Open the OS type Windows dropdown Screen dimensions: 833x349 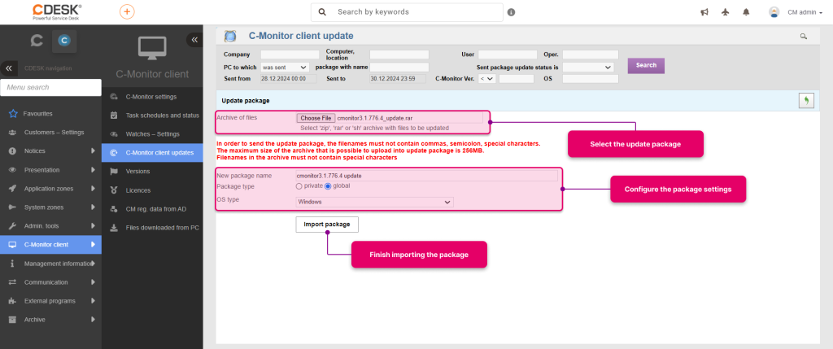pos(374,202)
